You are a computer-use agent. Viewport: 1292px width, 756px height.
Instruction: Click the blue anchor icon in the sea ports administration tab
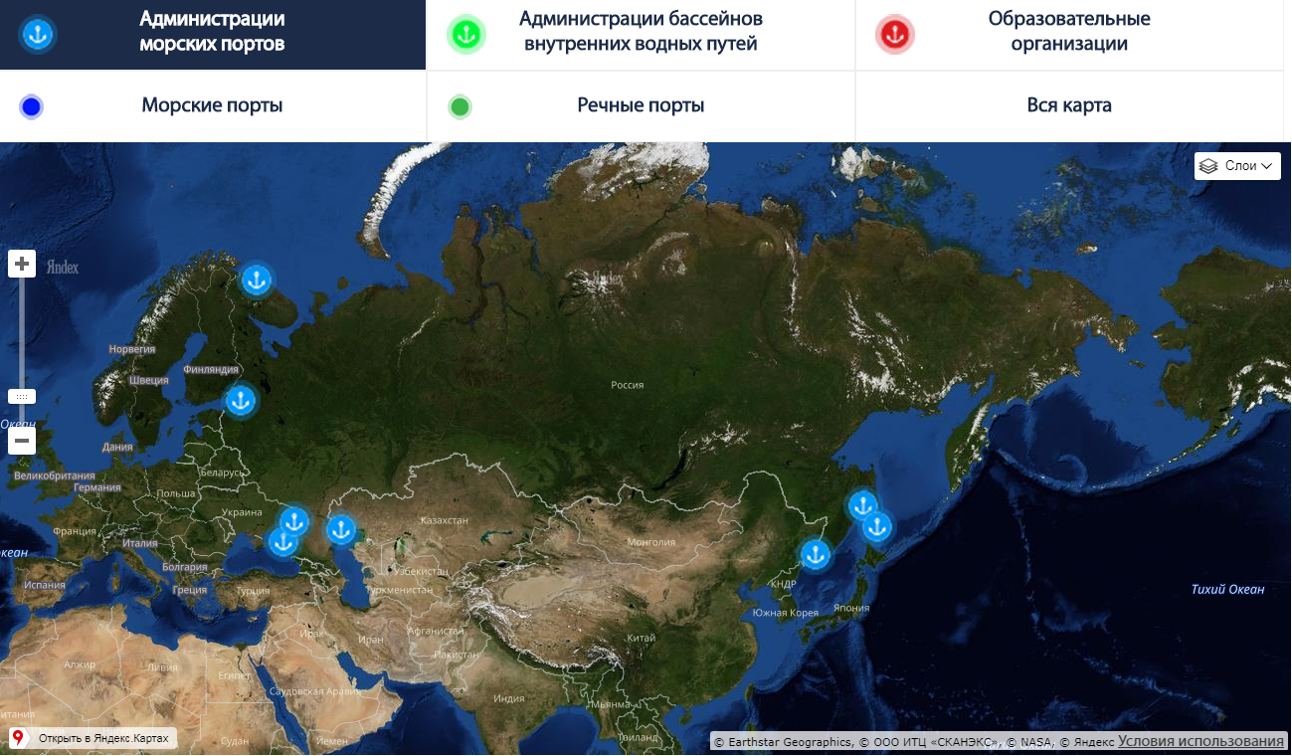(x=38, y=35)
